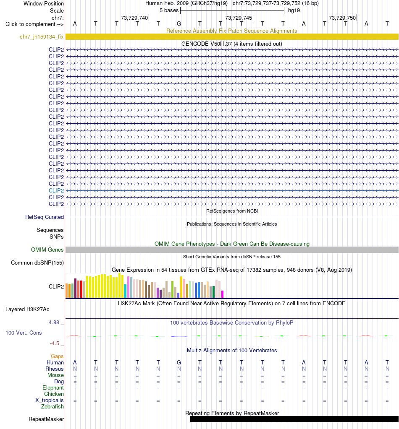Click the 'RepeatMasker' track label

pyautogui.click(x=46, y=419)
